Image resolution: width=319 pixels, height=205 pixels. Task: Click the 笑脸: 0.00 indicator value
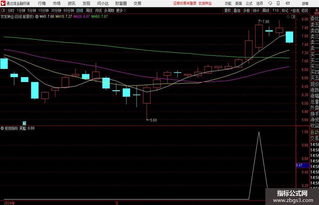[27, 128]
